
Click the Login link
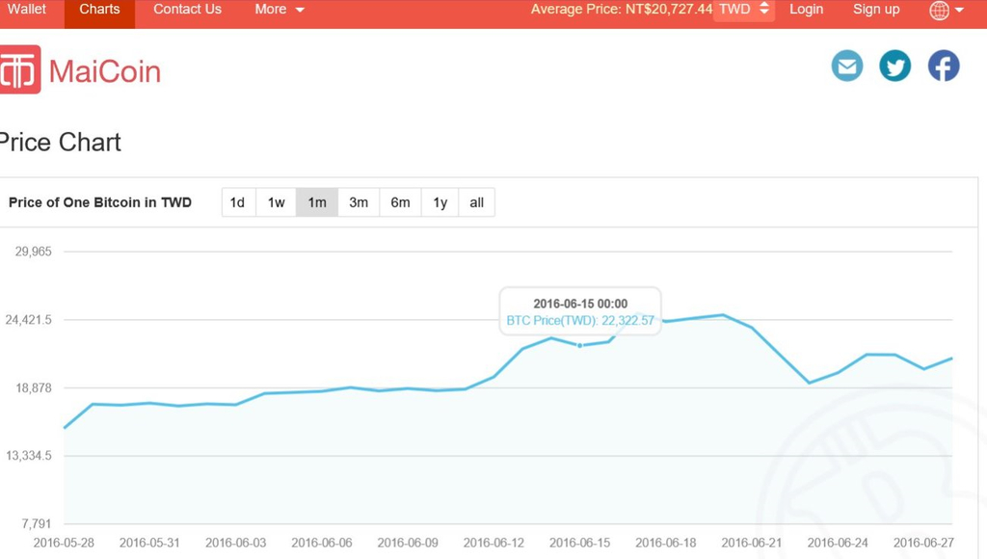(806, 10)
